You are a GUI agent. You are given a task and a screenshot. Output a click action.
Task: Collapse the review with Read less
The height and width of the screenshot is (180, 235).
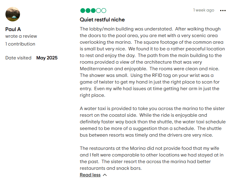tap(90, 175)
